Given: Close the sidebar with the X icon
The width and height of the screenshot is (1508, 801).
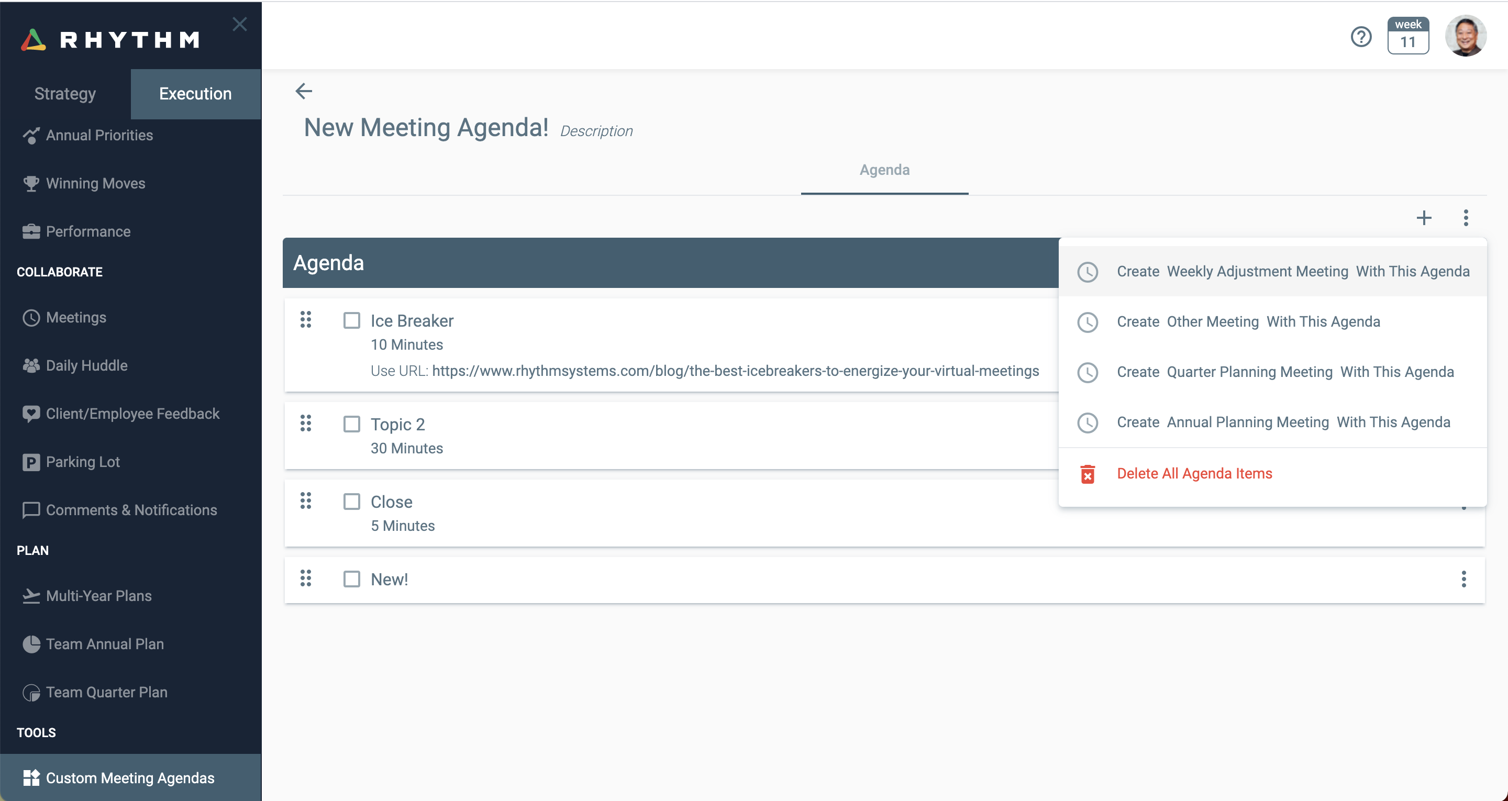Looking at the screenshot, I should pyautogui.click(x=239, y=24).
